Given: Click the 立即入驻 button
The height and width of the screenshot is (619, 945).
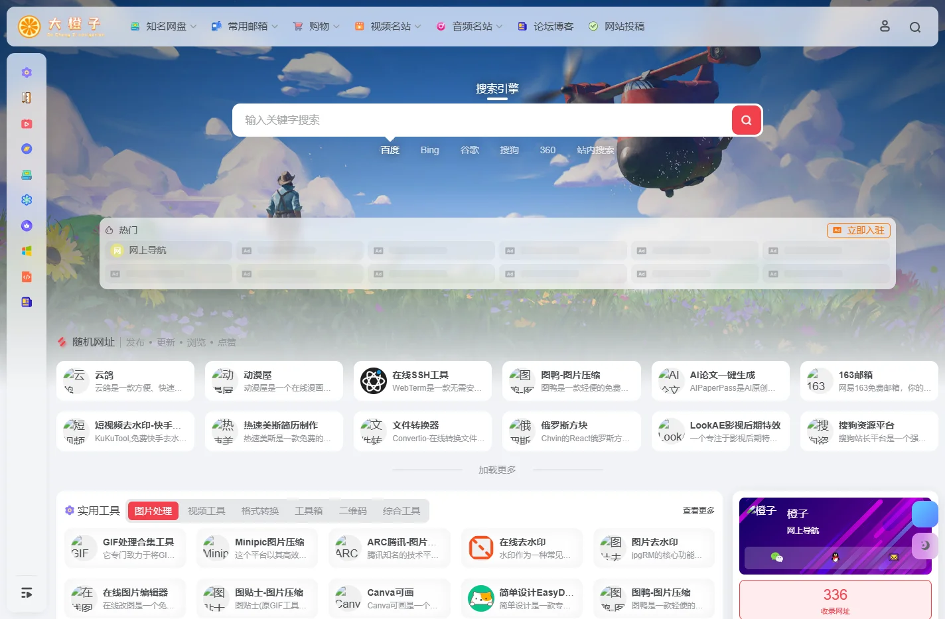Looking at the screenshot, I should point(859,230).
